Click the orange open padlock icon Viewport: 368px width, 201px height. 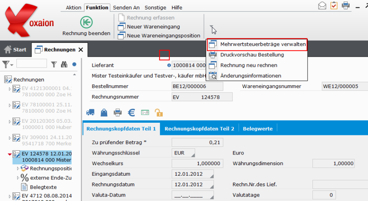pos(159,113)
